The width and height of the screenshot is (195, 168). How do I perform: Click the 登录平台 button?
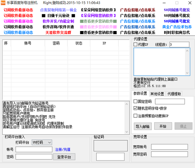pyautogui.click(x=64, y=157)
